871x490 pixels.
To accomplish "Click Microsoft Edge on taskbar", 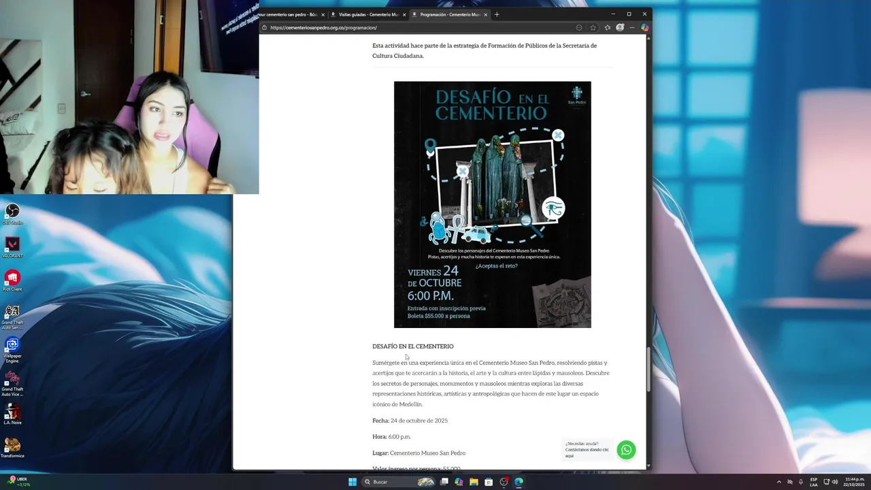I will [x=519, y=482].
